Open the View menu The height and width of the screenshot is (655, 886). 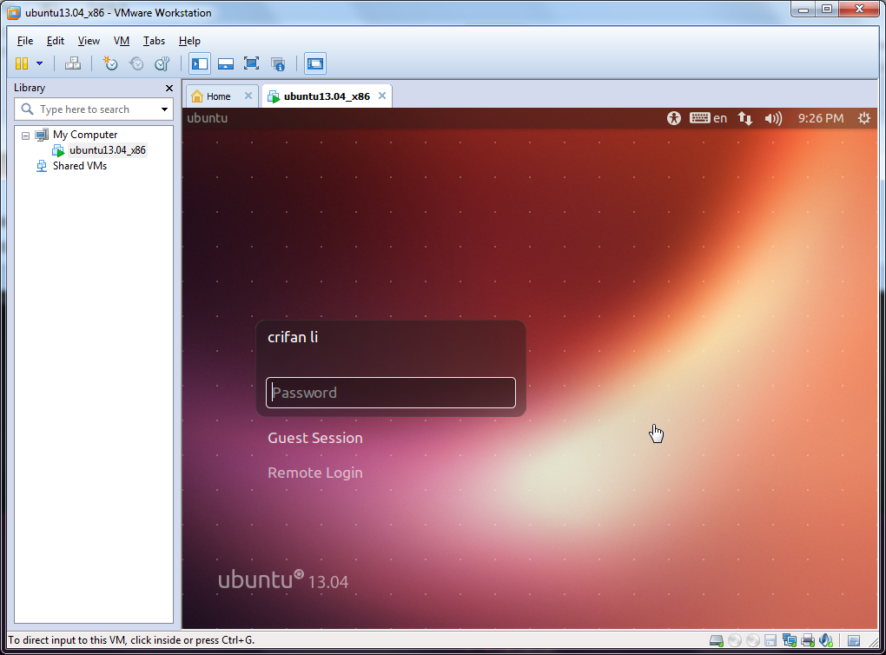[89, 41]
